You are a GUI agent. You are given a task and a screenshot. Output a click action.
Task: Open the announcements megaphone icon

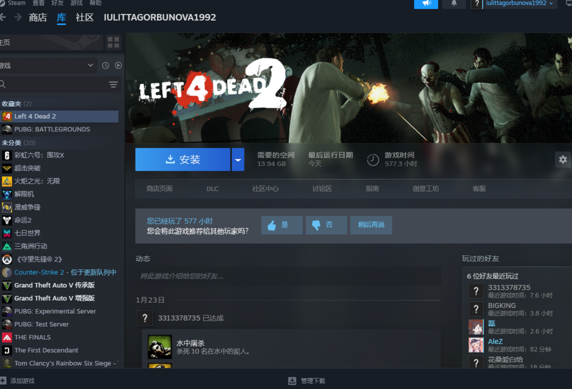click(426, 4)
